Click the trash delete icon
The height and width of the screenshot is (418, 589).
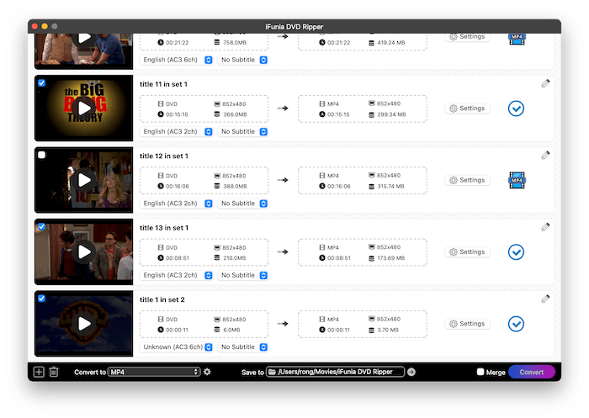coord(54,372)
